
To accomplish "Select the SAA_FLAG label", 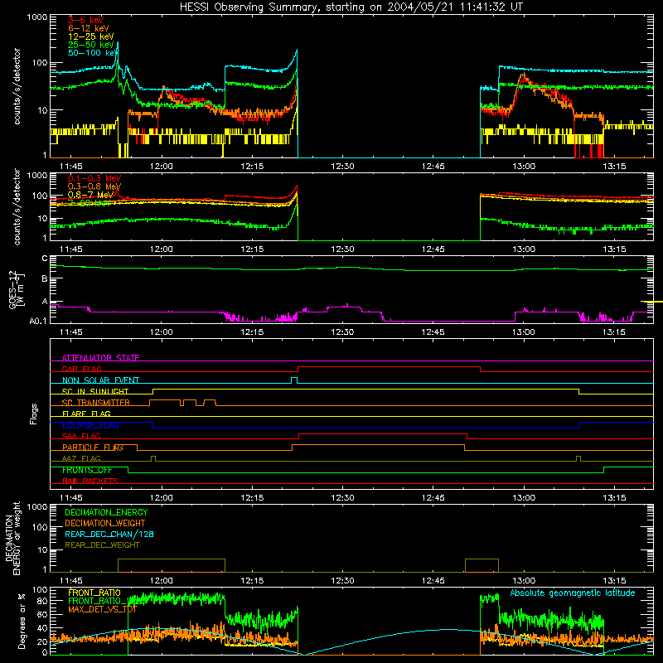I will 81,436.
